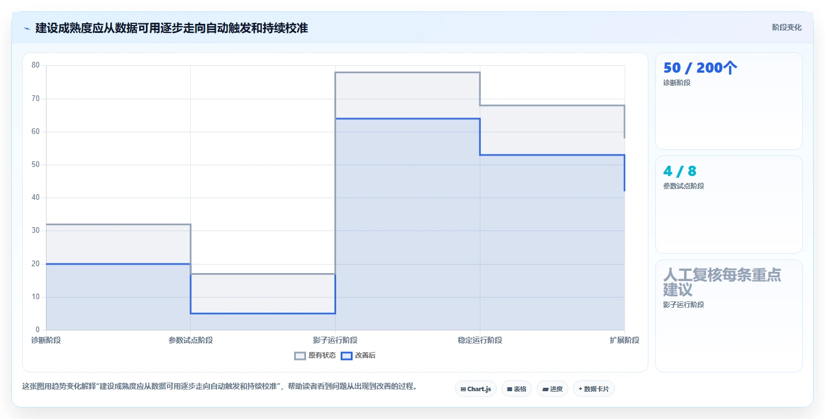Click the 40 y-axis value
The width and height of the screenshot is (825, 419).
click(35, 198)
